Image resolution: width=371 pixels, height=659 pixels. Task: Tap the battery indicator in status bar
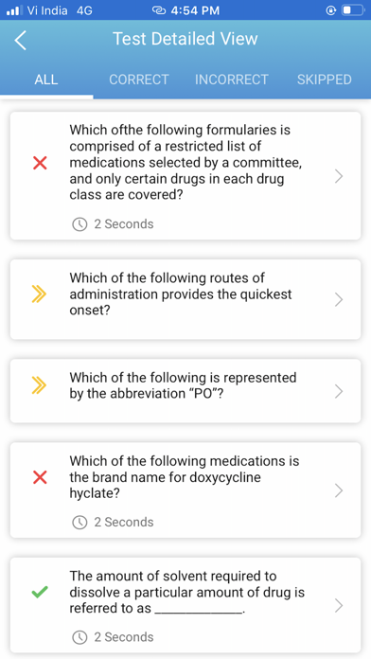point(352,10)
